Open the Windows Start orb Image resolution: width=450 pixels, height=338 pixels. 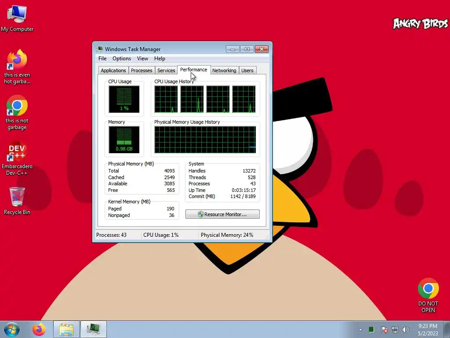click(x=12, y=329)
